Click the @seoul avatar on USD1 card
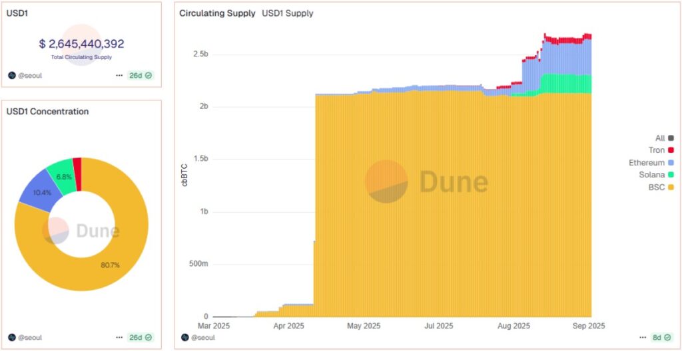Image resolution: width=682 pixels, height=351 pixels. coord(12,76)
